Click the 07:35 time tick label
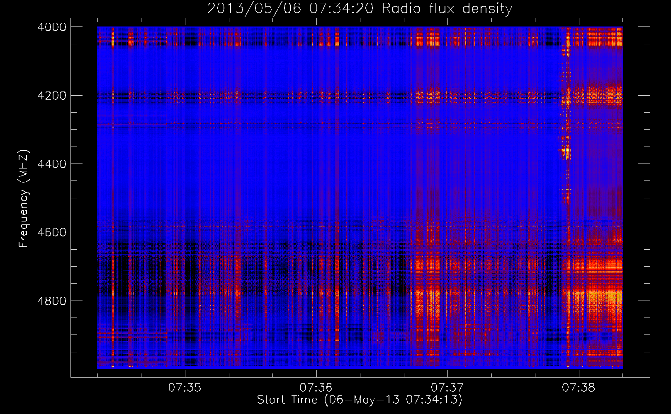The width and height of the screenshot is (671, 414). 185,388
